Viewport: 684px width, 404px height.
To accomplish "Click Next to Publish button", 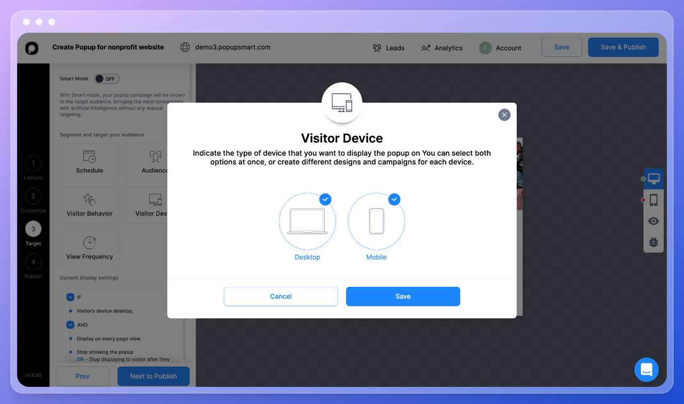I will (x=153, y=376).
